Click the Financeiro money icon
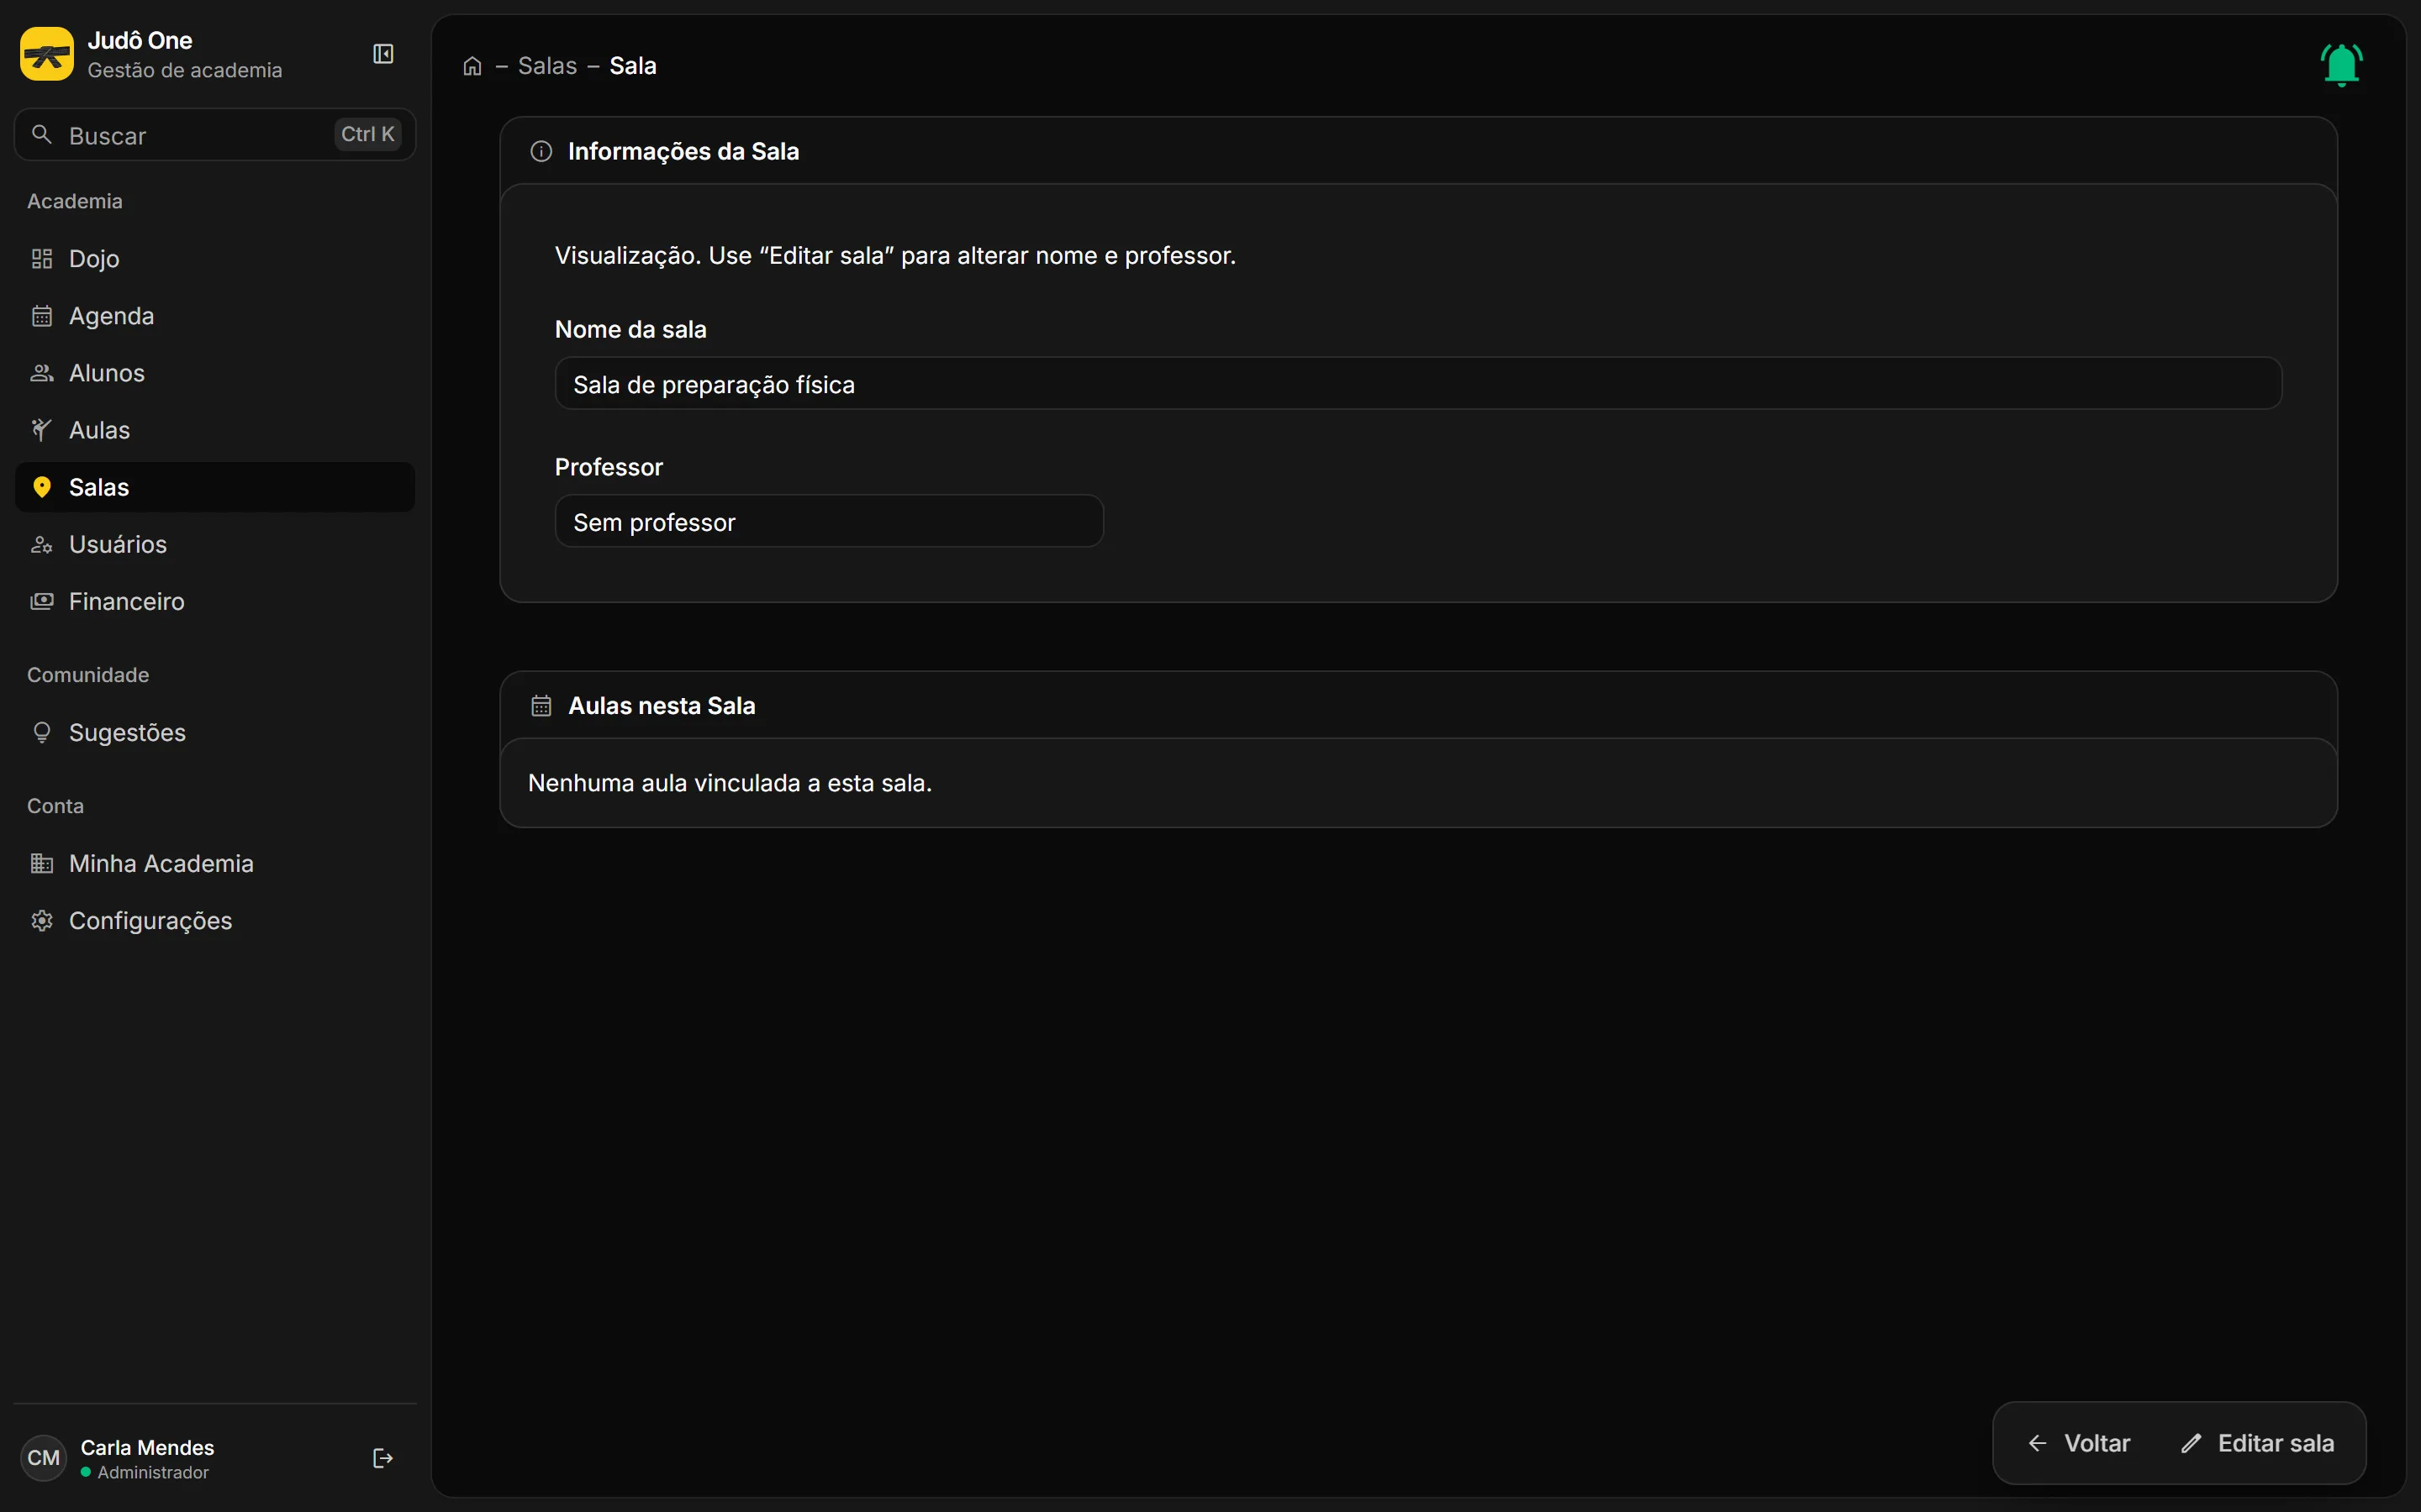 pyautogui.click(x=42, y=601)
